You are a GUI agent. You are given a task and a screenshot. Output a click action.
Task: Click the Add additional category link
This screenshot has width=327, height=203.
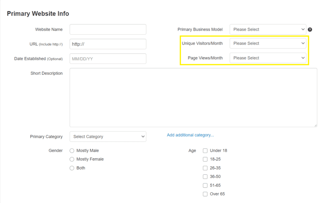coord(190,135)
